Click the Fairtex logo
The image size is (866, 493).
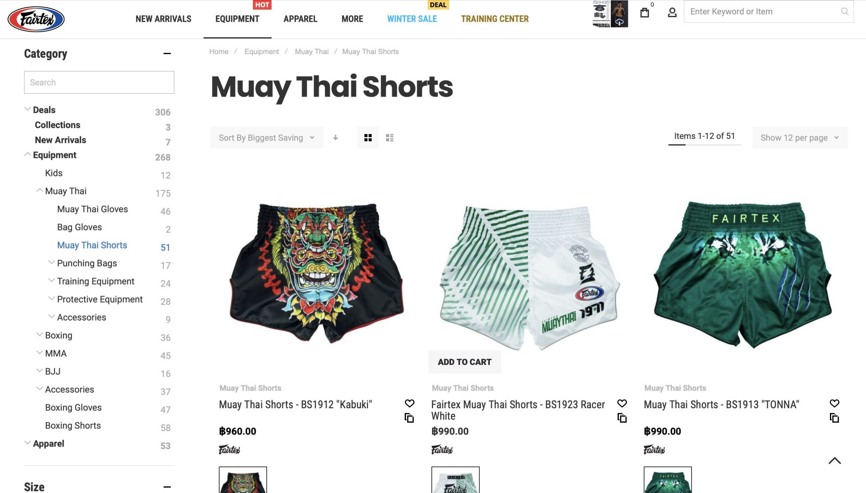click(x=36, y=19)
